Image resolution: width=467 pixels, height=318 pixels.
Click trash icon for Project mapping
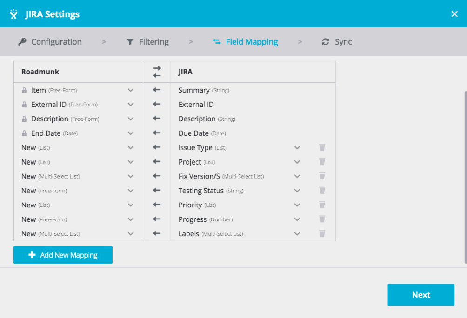tap(322, 162)
